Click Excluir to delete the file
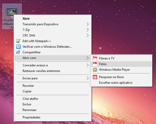The image size is (156, 124). click(x=27, y=104)
